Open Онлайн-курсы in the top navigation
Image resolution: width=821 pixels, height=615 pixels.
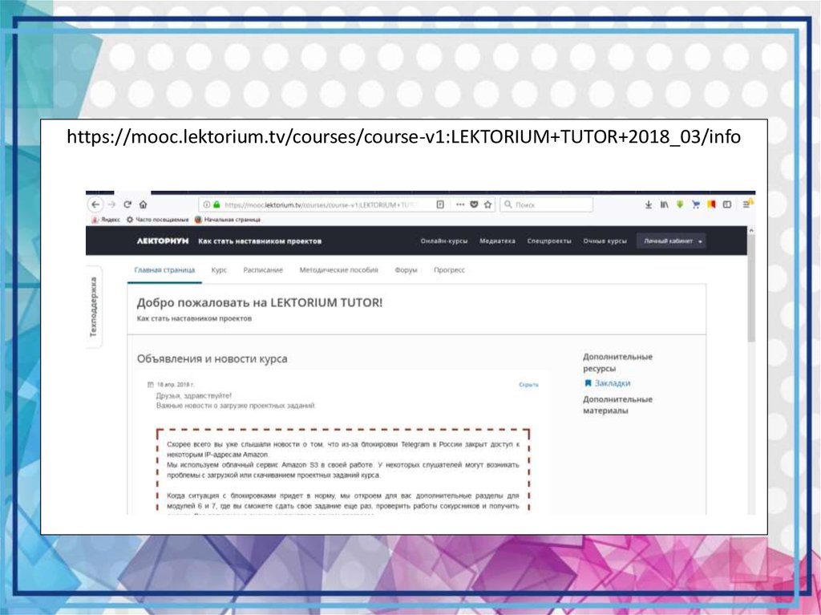pos(444,241)
